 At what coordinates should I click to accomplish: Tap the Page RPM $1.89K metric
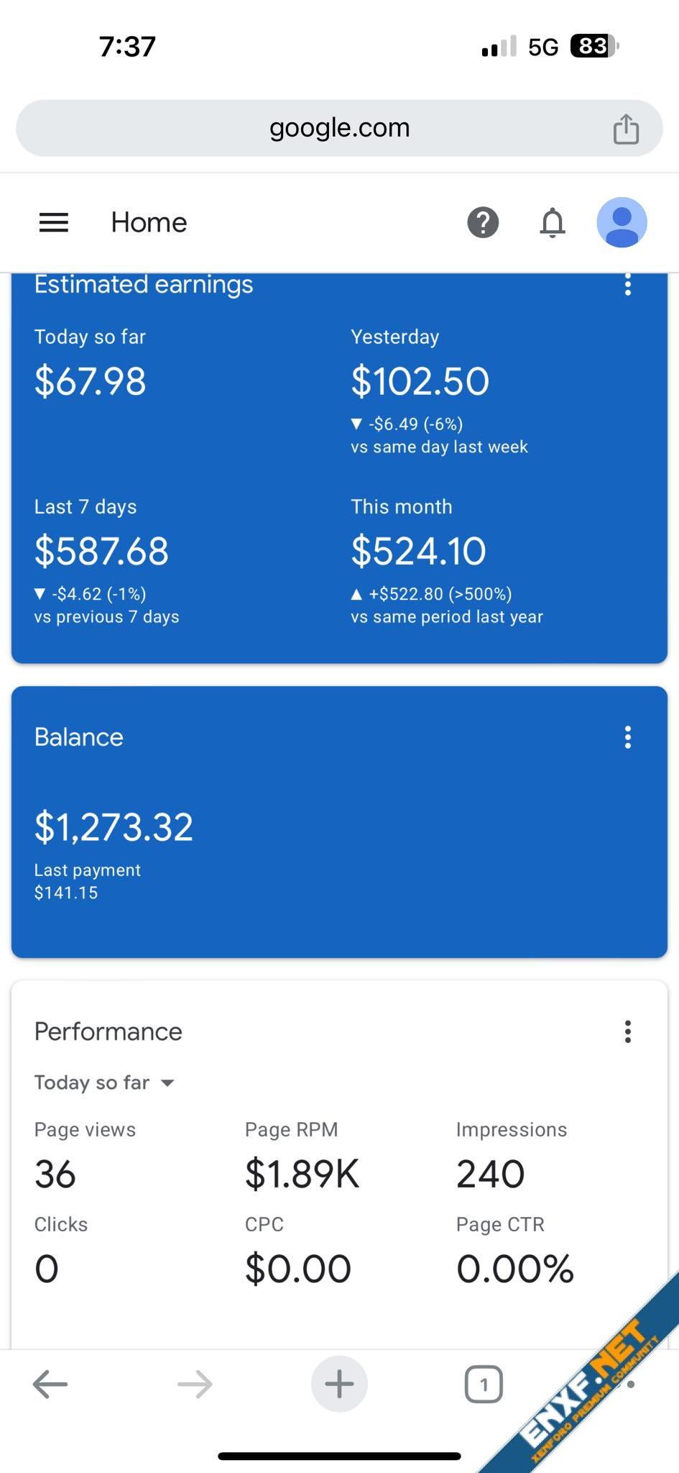302,1174
